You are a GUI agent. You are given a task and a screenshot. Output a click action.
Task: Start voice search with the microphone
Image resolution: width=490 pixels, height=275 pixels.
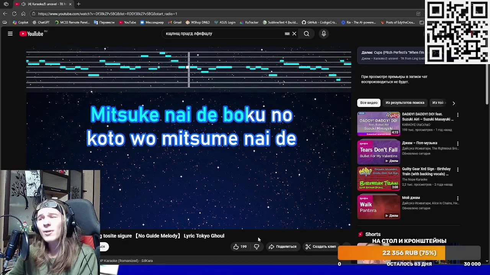pyautogui.click(x=323, y=34)
